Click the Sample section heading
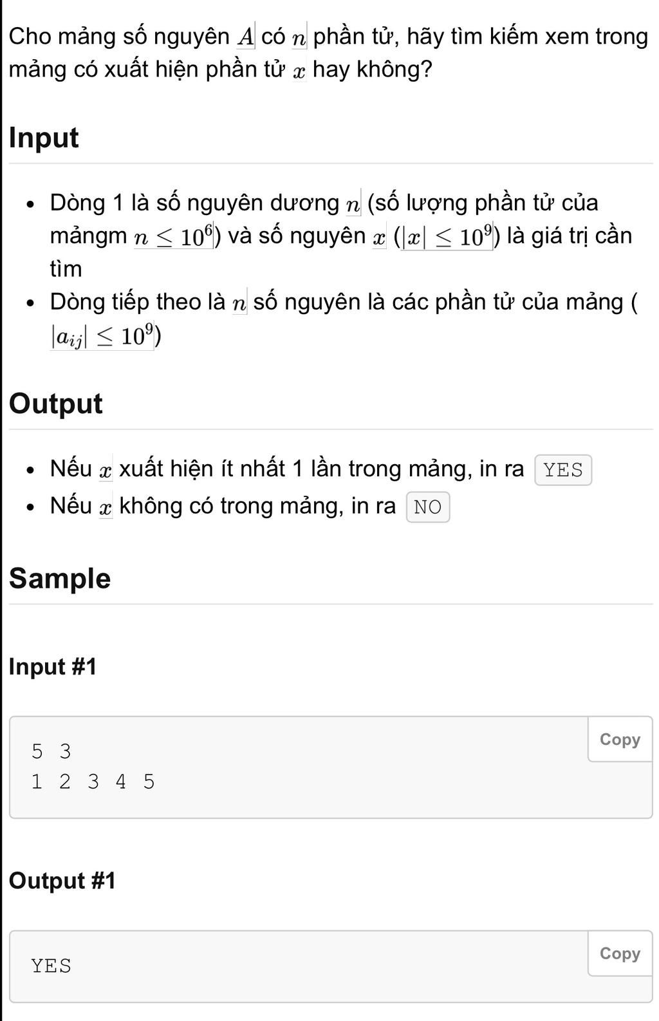This screenshot has width=659, height=1021. pos(60,578)
